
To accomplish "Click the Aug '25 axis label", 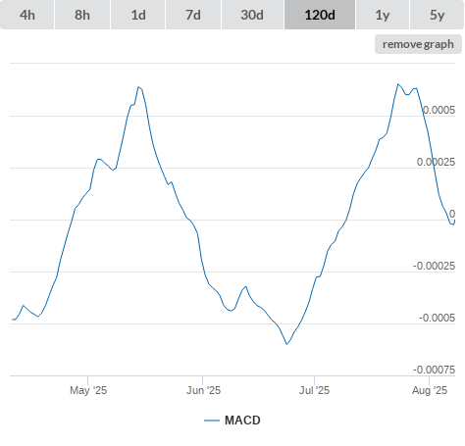I will (430, 390).
